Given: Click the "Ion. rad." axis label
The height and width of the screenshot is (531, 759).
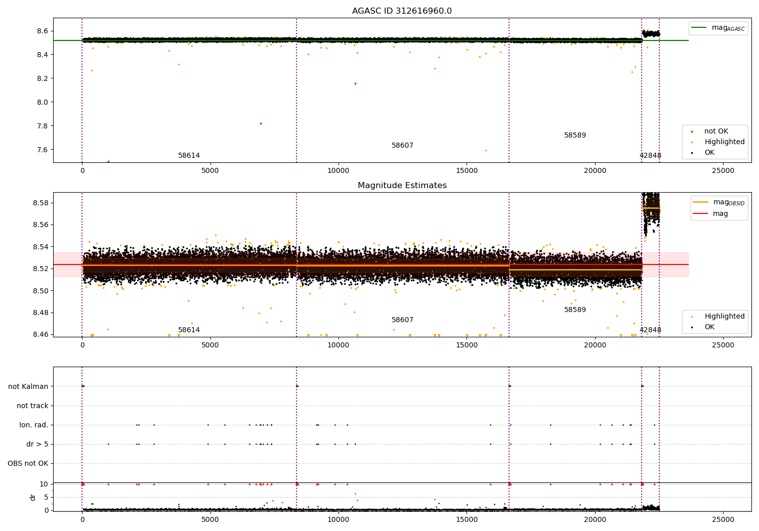Looking at the screenshot, I should [34, 425].
